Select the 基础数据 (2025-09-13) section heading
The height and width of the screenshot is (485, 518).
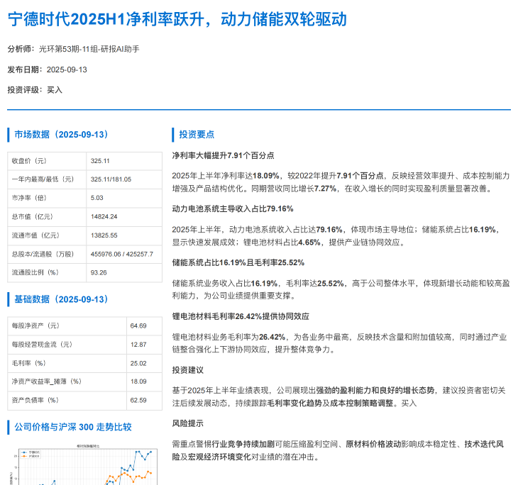click(x=62, y=299)
